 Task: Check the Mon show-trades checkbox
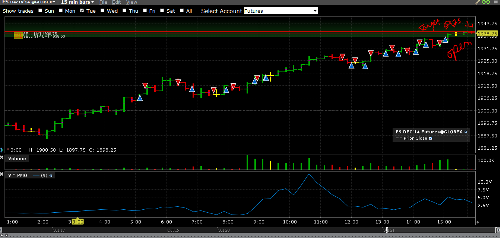61,11
